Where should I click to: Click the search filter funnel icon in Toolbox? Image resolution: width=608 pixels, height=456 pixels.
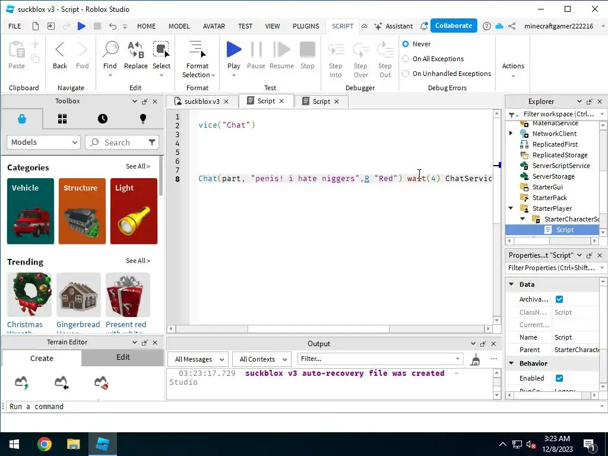(152, 142)
